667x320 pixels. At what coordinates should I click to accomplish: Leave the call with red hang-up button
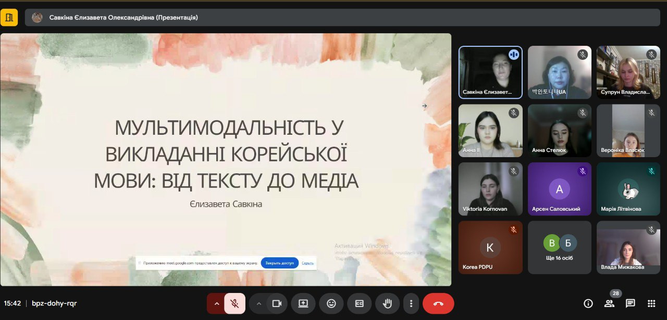(x=438, y=303)
